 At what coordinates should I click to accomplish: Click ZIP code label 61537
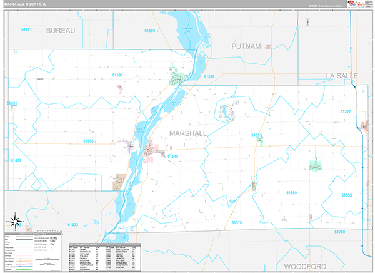click(117, 75)
